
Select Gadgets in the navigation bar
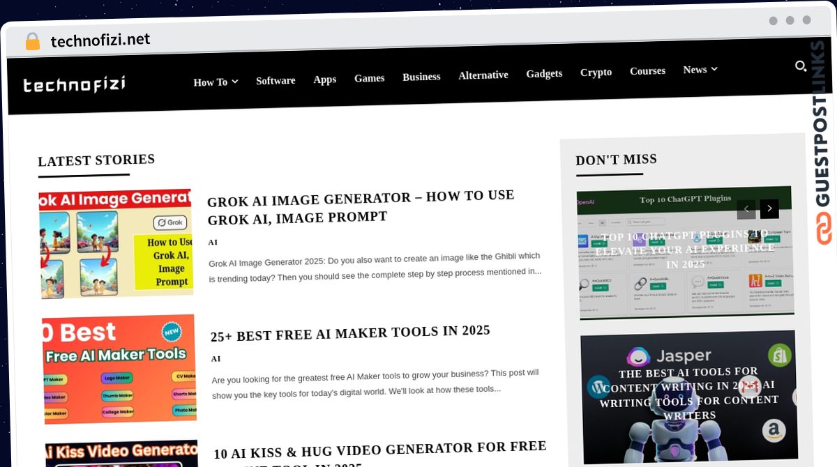pos(544,73)
